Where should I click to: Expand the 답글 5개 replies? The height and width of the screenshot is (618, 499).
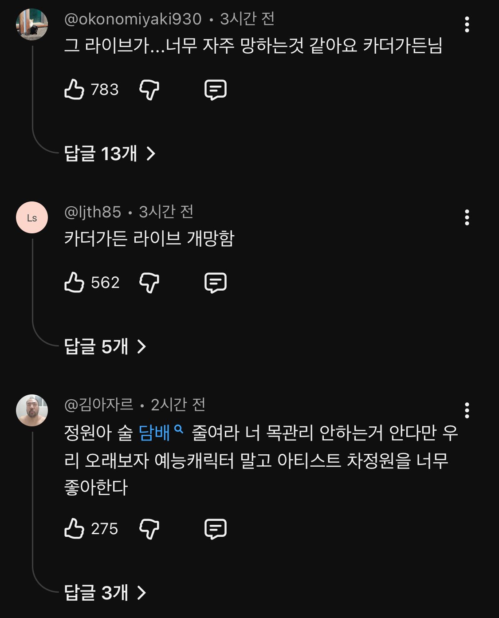coord(105,346)
